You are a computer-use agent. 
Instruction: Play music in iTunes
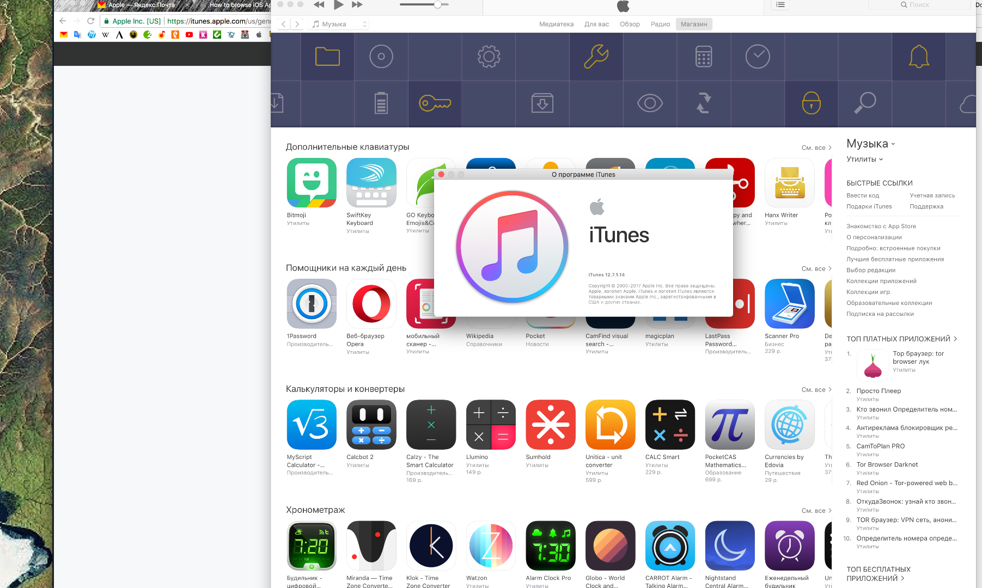pos(338,5)
